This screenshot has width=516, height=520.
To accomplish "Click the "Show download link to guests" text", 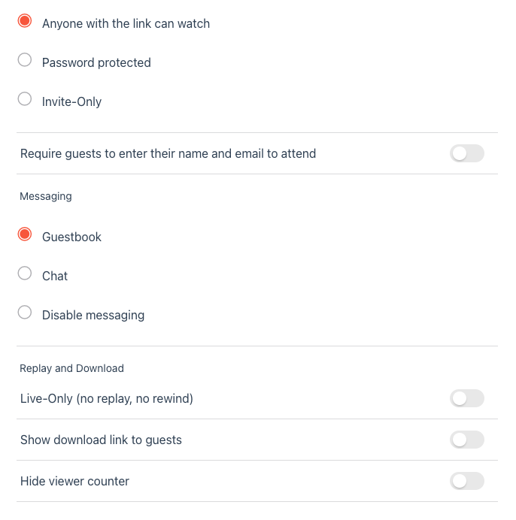I will click(x=101, y=440).
